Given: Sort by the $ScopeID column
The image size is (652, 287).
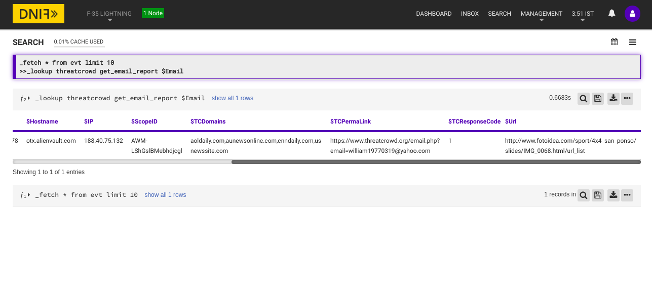Looking at the screenshot, I should click(x=144, y=121).
